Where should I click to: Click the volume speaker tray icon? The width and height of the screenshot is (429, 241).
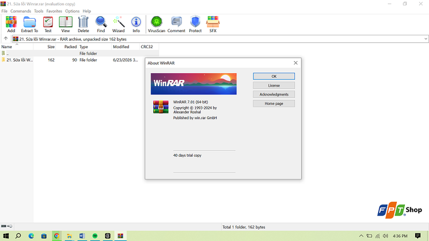(386, 236)
